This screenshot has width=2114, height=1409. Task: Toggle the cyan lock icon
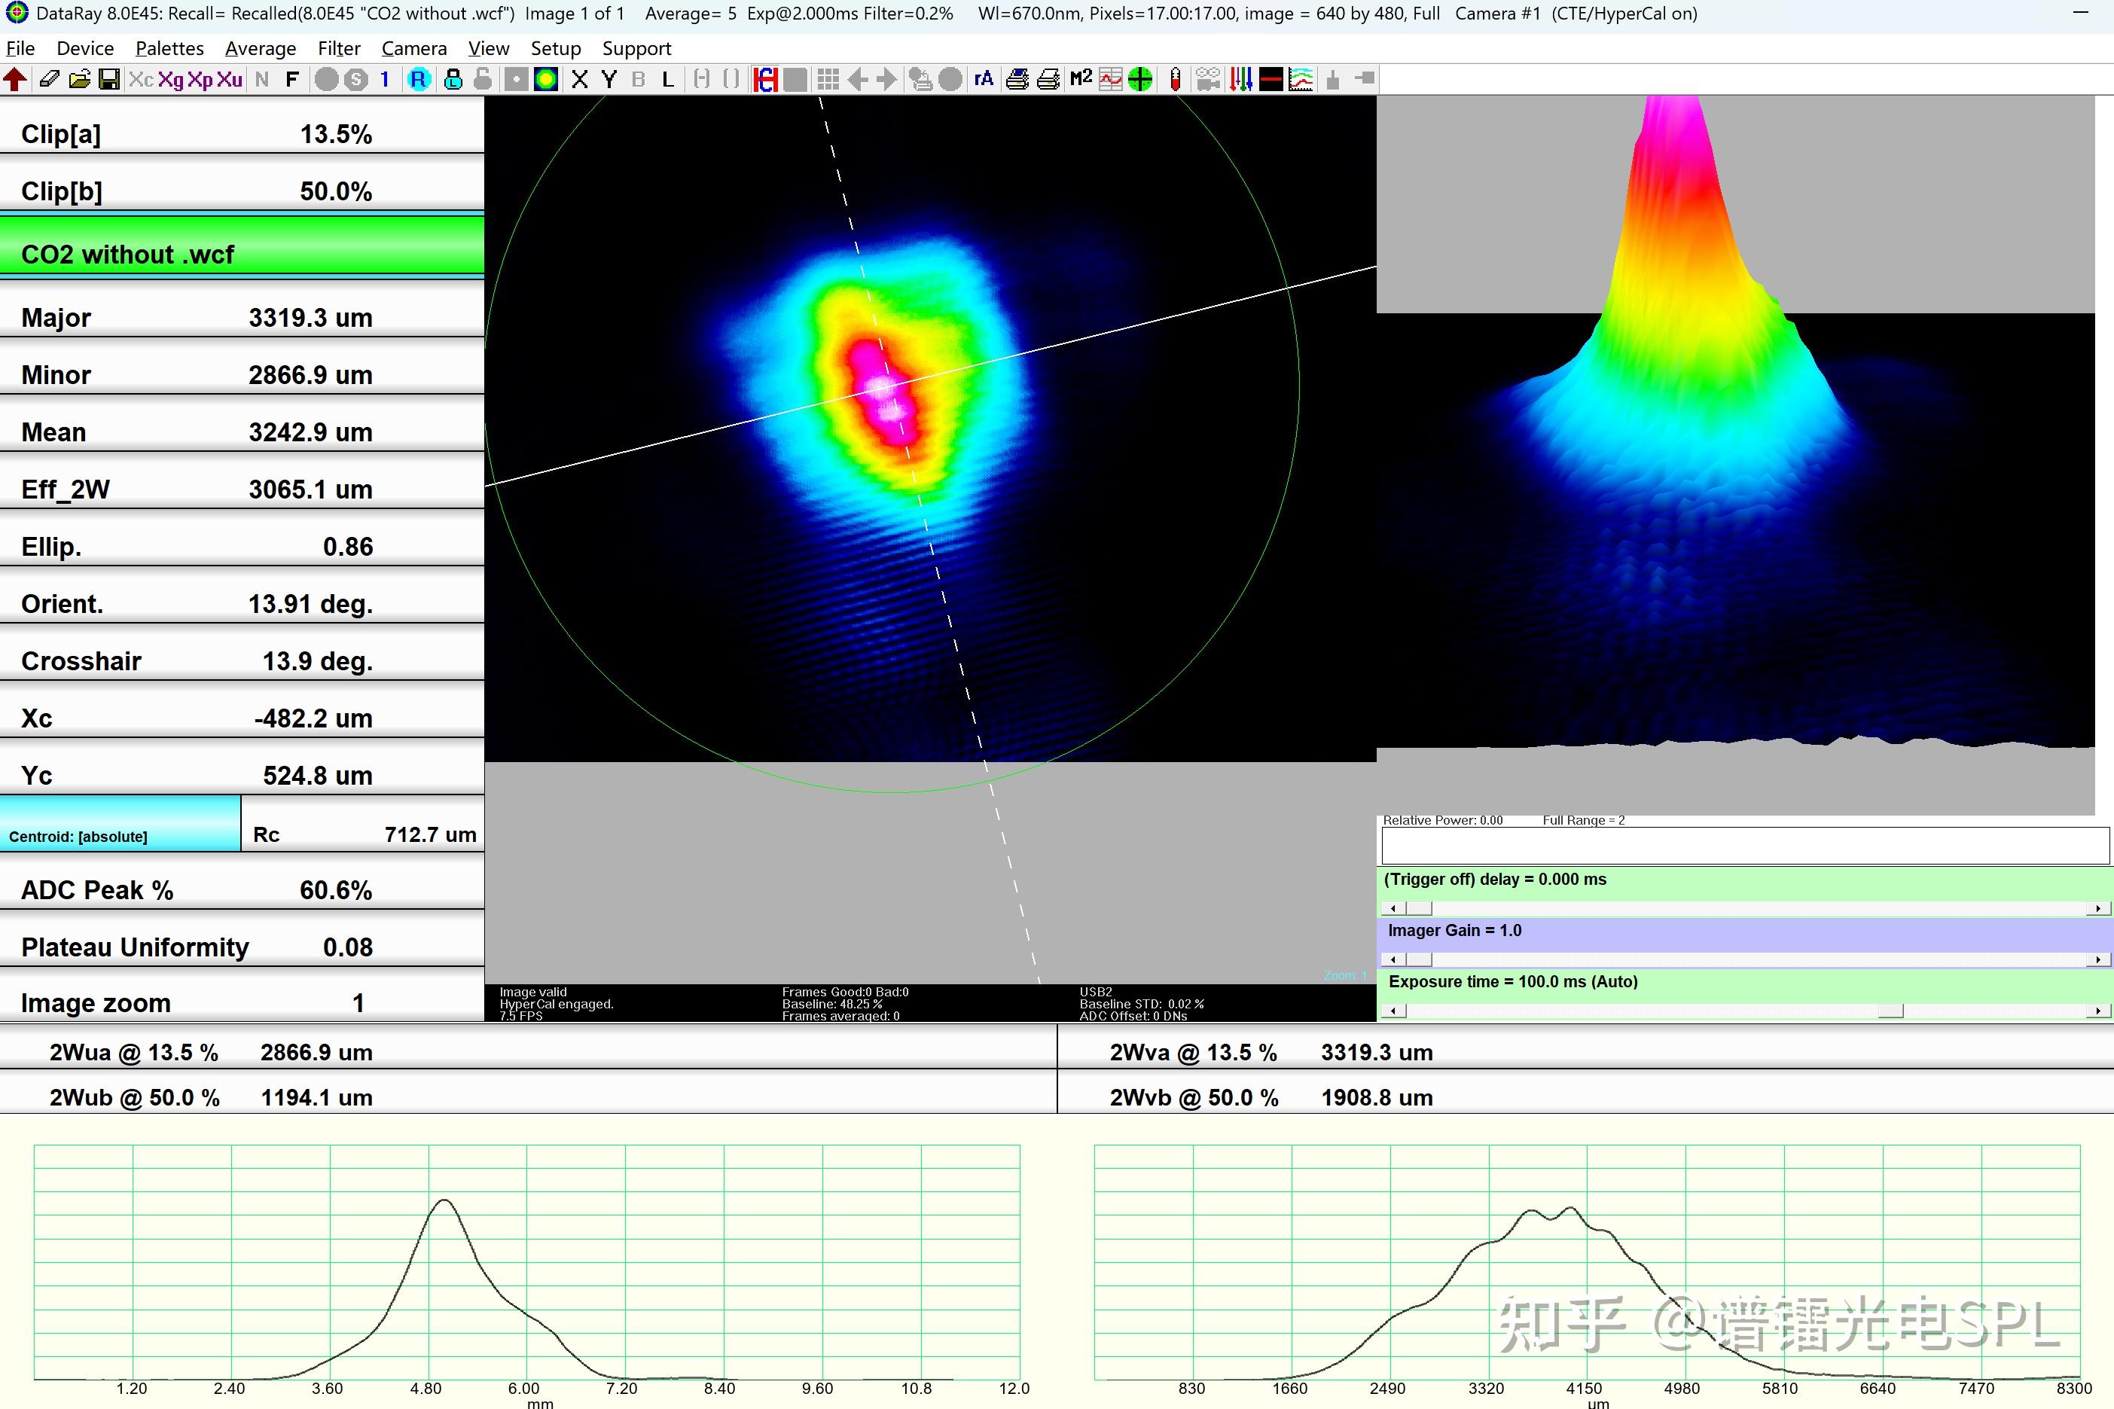click(453, 80)
